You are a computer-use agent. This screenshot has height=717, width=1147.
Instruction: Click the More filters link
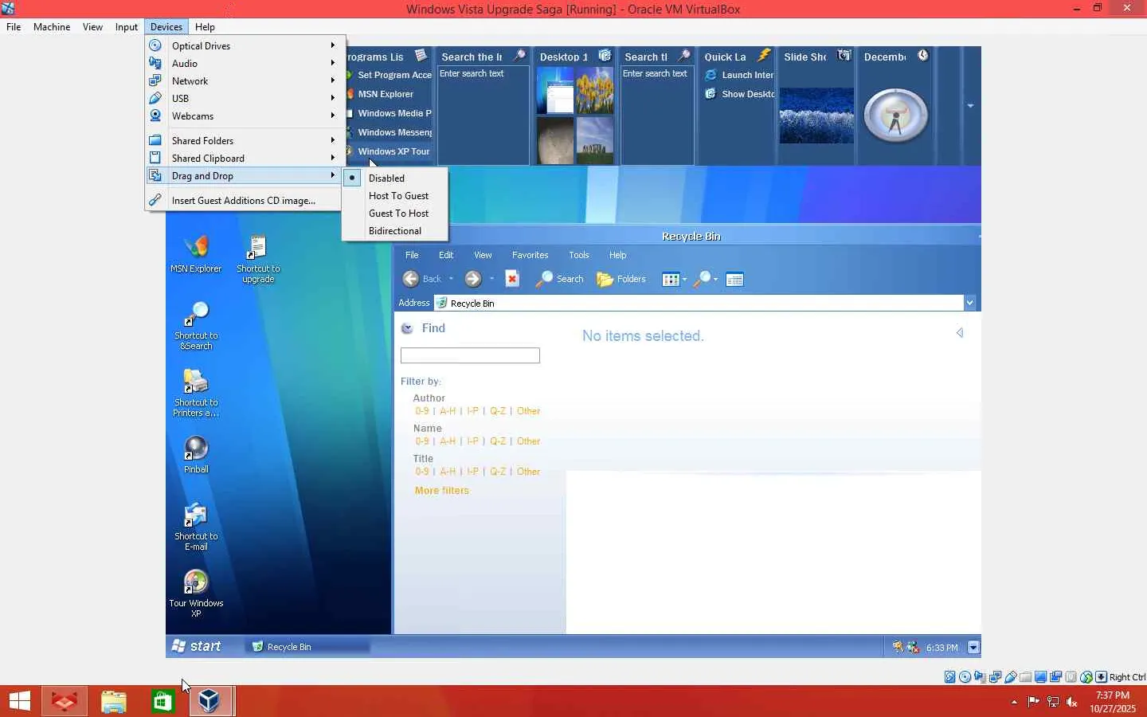tap(442, 491)
